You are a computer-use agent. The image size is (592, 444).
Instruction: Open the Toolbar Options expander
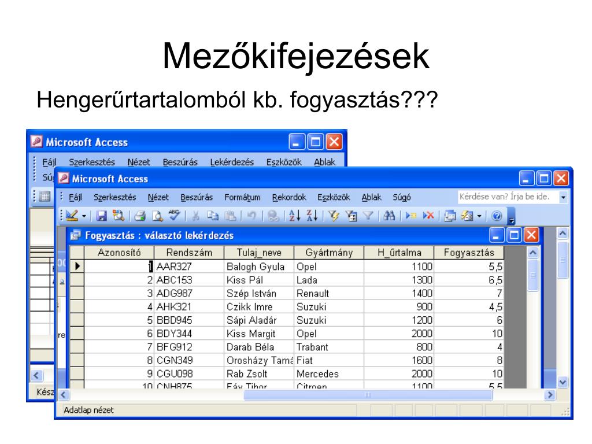coord(512,216)
